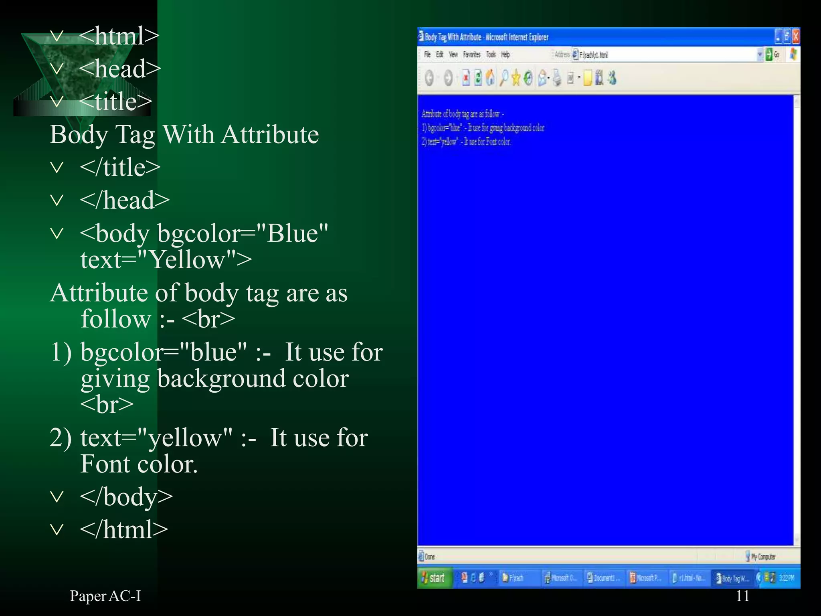Switch to Microsoft O... taskbar button
Screen dimensions: 821x616
pos(561,577)
